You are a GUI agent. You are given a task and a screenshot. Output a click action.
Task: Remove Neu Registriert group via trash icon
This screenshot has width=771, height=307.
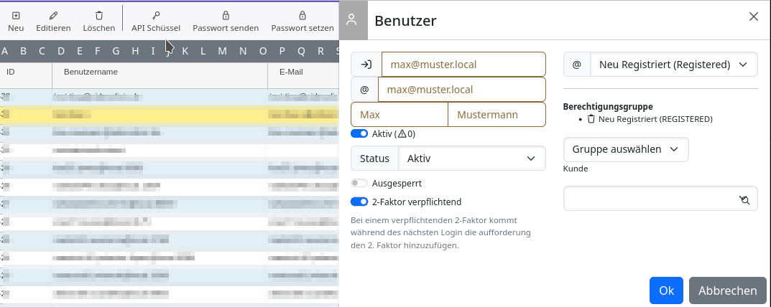point(591,119)
